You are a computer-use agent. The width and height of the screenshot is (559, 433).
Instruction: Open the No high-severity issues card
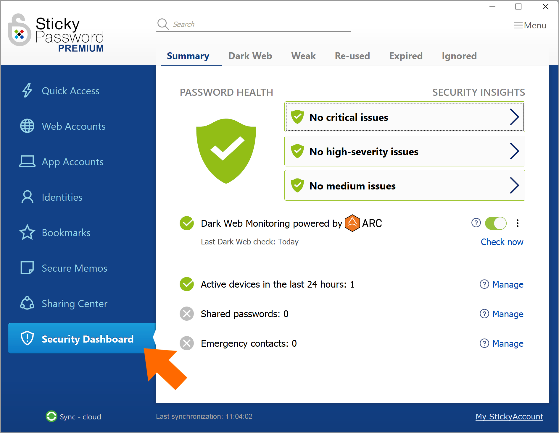pos(405,151)
